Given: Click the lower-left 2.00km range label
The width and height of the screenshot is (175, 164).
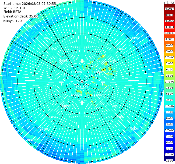Looking at the screenshot, I should click(65, 106).
